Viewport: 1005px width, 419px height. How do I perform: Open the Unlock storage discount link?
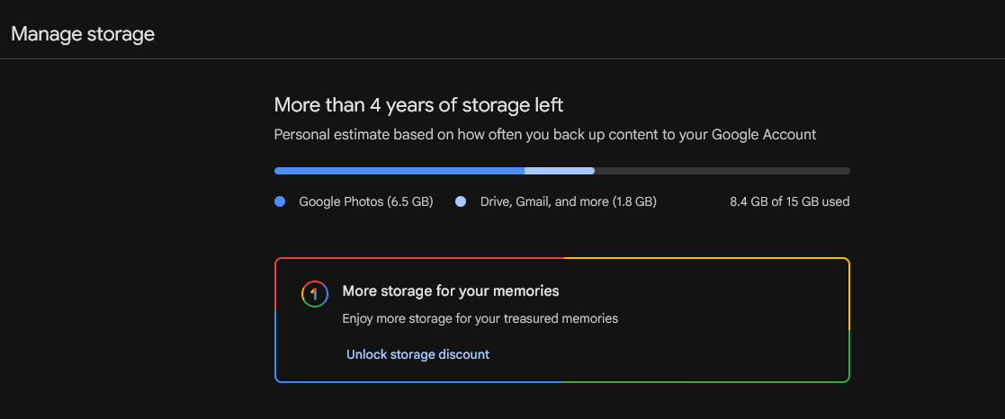coord(417,354)
